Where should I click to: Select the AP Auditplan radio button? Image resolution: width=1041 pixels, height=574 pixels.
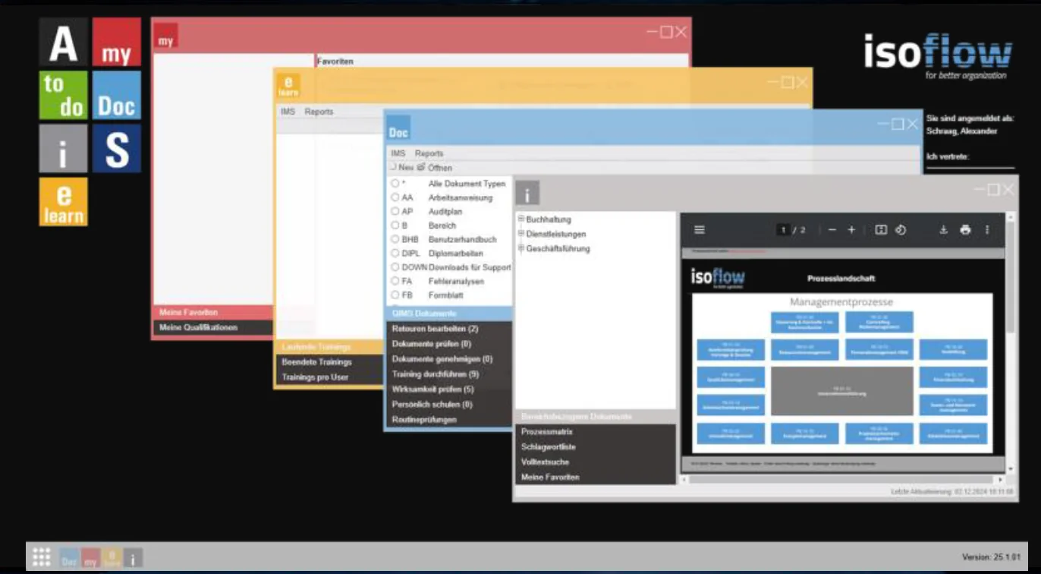[x=395, y=212]
